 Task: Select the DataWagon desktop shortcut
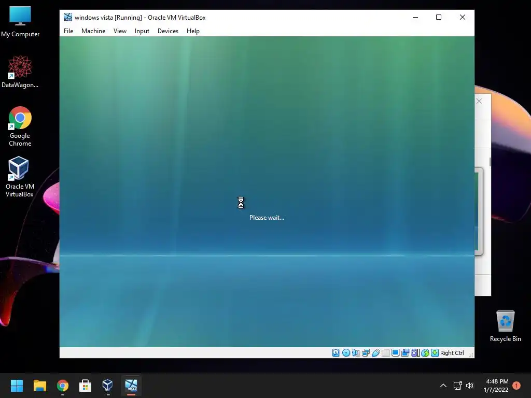[20, 72]
